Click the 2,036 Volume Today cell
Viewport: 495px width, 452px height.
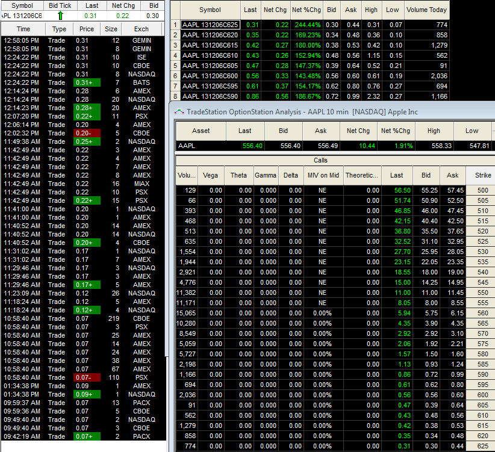coord(426,76)
